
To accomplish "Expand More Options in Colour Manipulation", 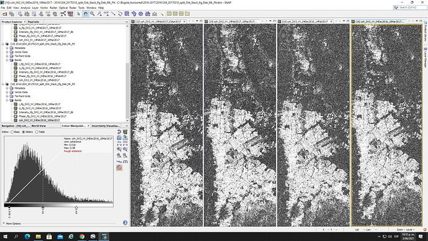I will pyautogui.click(x=12, y=224).
